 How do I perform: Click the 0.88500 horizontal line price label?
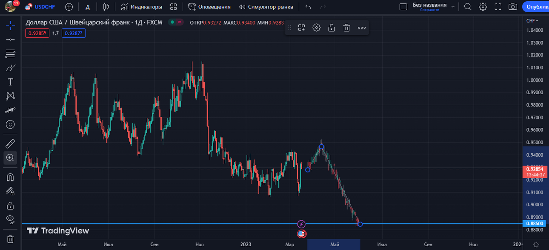[x=535, y=223]
